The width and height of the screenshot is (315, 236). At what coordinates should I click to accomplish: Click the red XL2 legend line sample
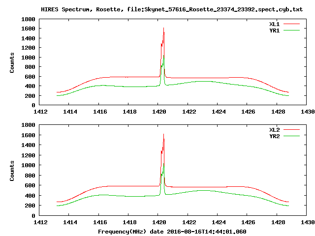click(291, 130)
